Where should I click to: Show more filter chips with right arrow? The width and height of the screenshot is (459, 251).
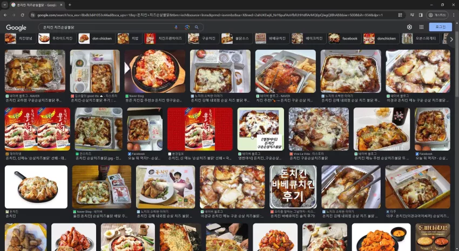[451, 39]
